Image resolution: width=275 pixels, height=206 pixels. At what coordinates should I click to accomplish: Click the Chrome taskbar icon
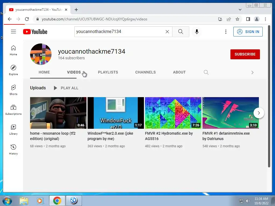pyautogui.click(x=57, y=201)
